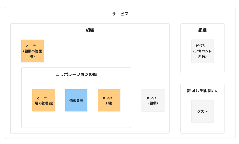Select the gray ゲスト box

pos(203,111)
